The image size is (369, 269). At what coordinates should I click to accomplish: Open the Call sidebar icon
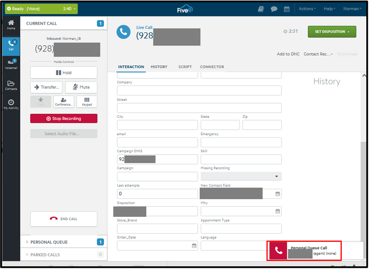point(11,46)
